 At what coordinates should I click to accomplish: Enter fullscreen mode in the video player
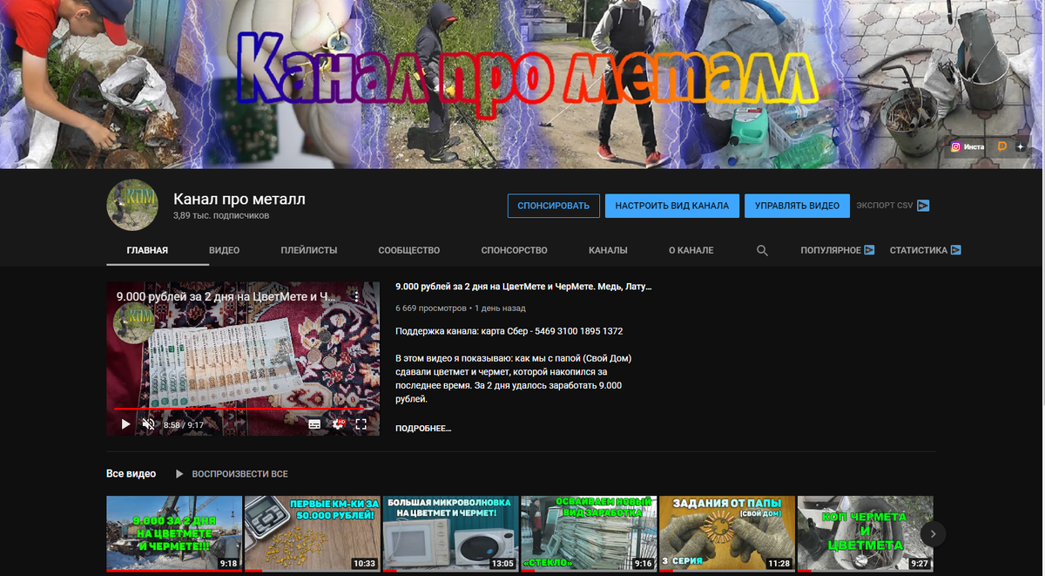tap(361, 424)
